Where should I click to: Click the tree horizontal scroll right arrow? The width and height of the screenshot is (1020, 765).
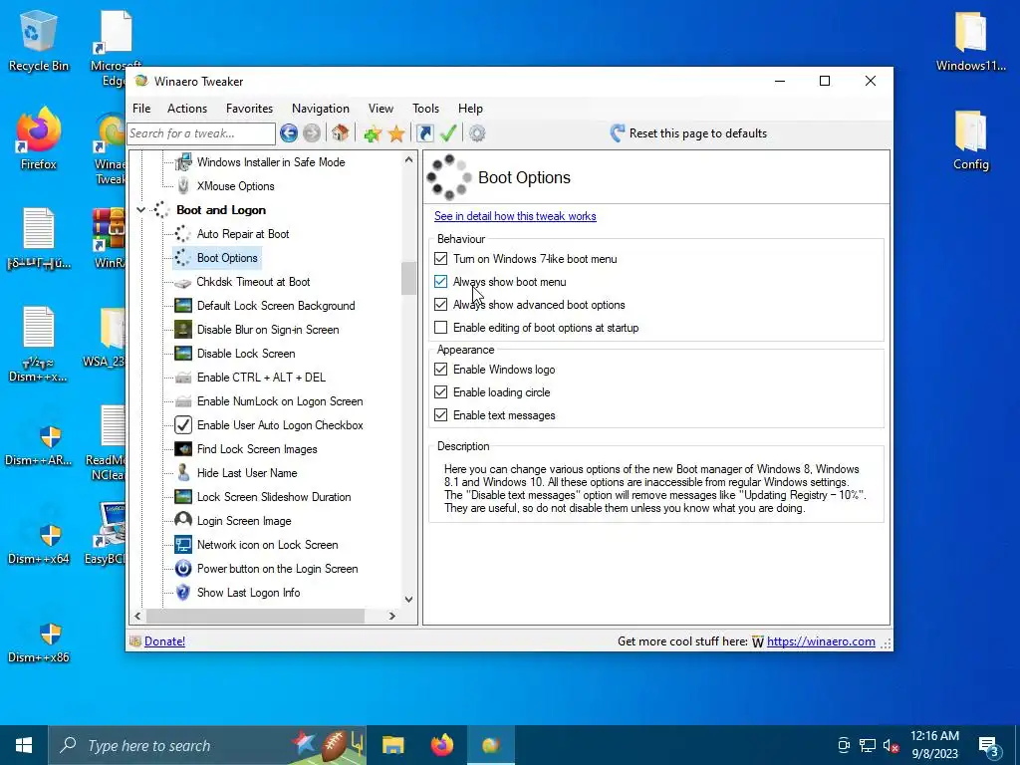(x=391, y=616)
